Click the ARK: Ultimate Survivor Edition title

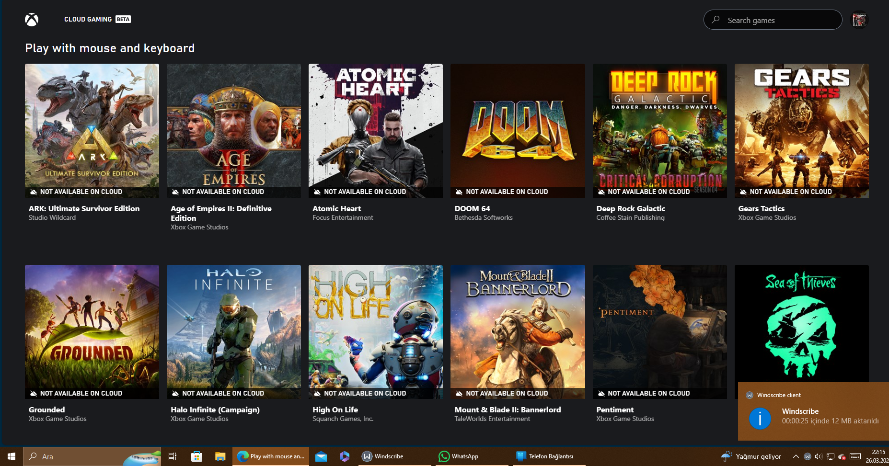pos(84,208)
